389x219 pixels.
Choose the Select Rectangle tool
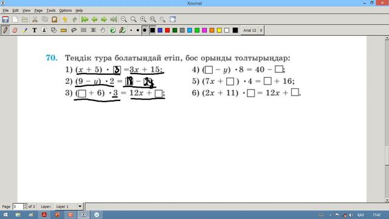(x=84, y=30)
